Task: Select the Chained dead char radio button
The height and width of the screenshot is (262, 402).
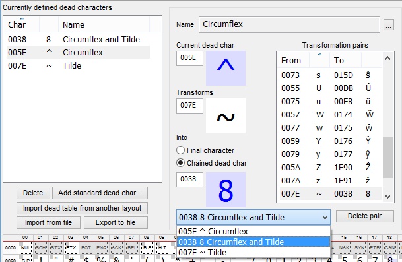Action: [x=180, y=163]
